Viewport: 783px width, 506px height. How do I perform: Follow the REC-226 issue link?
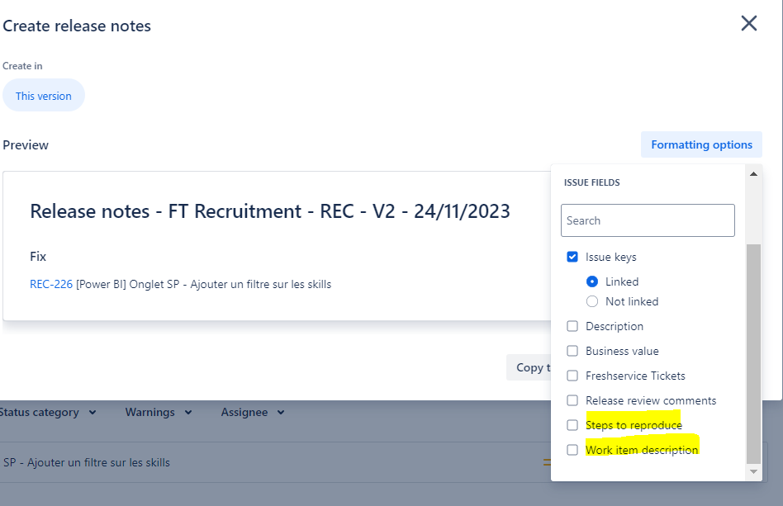point(48,283)
